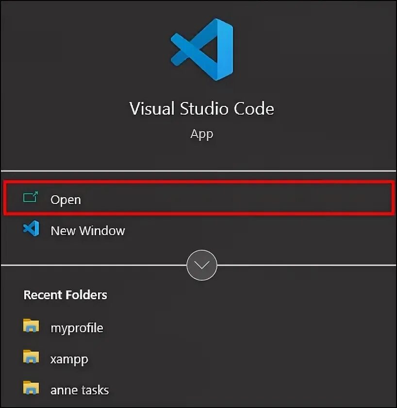Click the xampp folder icon
397x408 pixels.
31,358
